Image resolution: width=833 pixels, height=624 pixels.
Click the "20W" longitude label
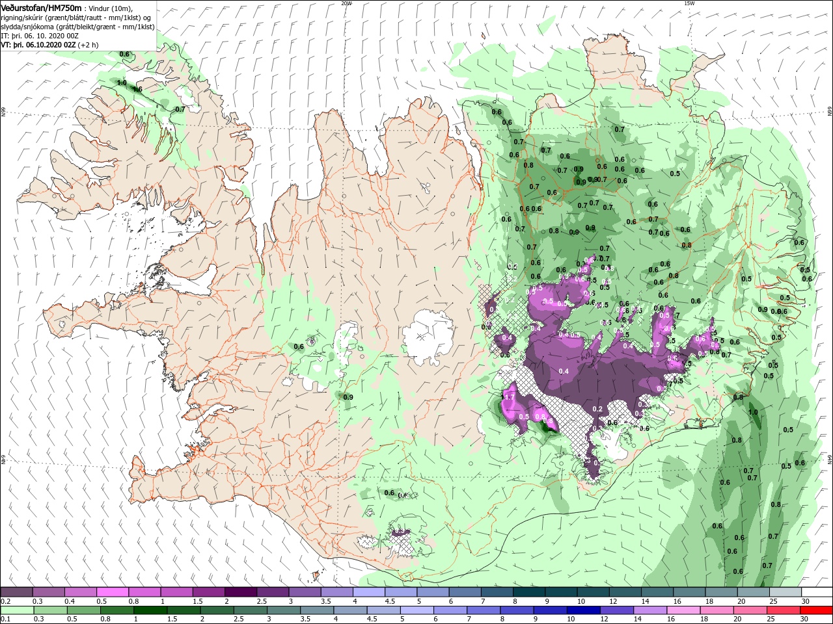[x=346, y=3]
